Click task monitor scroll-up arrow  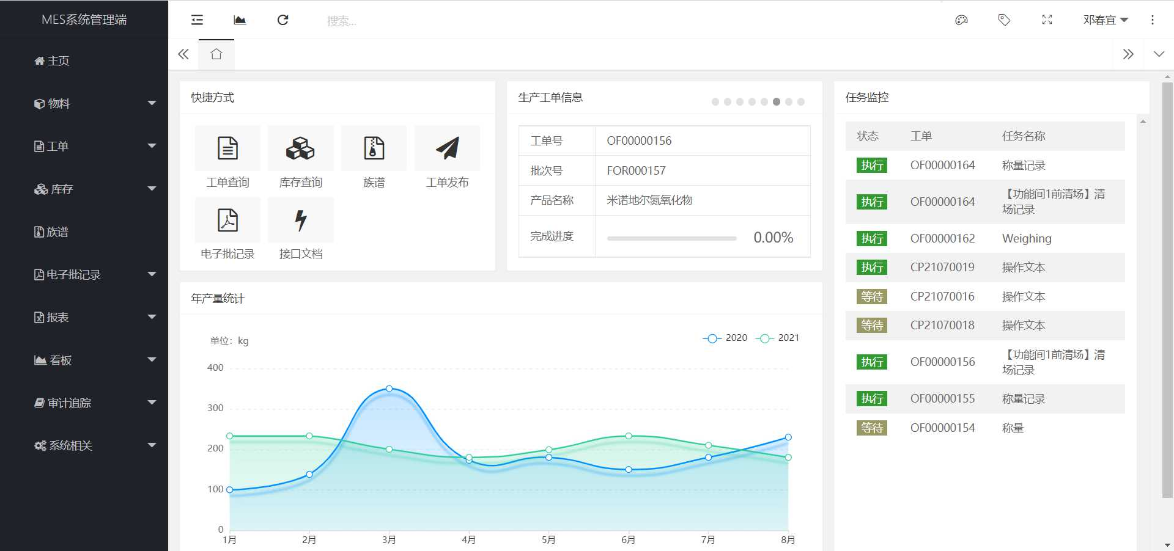1143,122
